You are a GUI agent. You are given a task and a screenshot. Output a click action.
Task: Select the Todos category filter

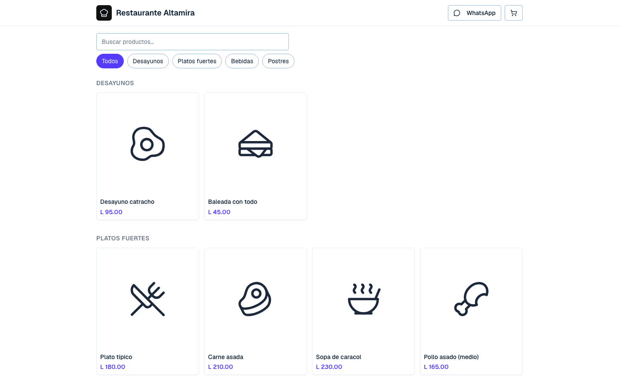coord(110,61)
